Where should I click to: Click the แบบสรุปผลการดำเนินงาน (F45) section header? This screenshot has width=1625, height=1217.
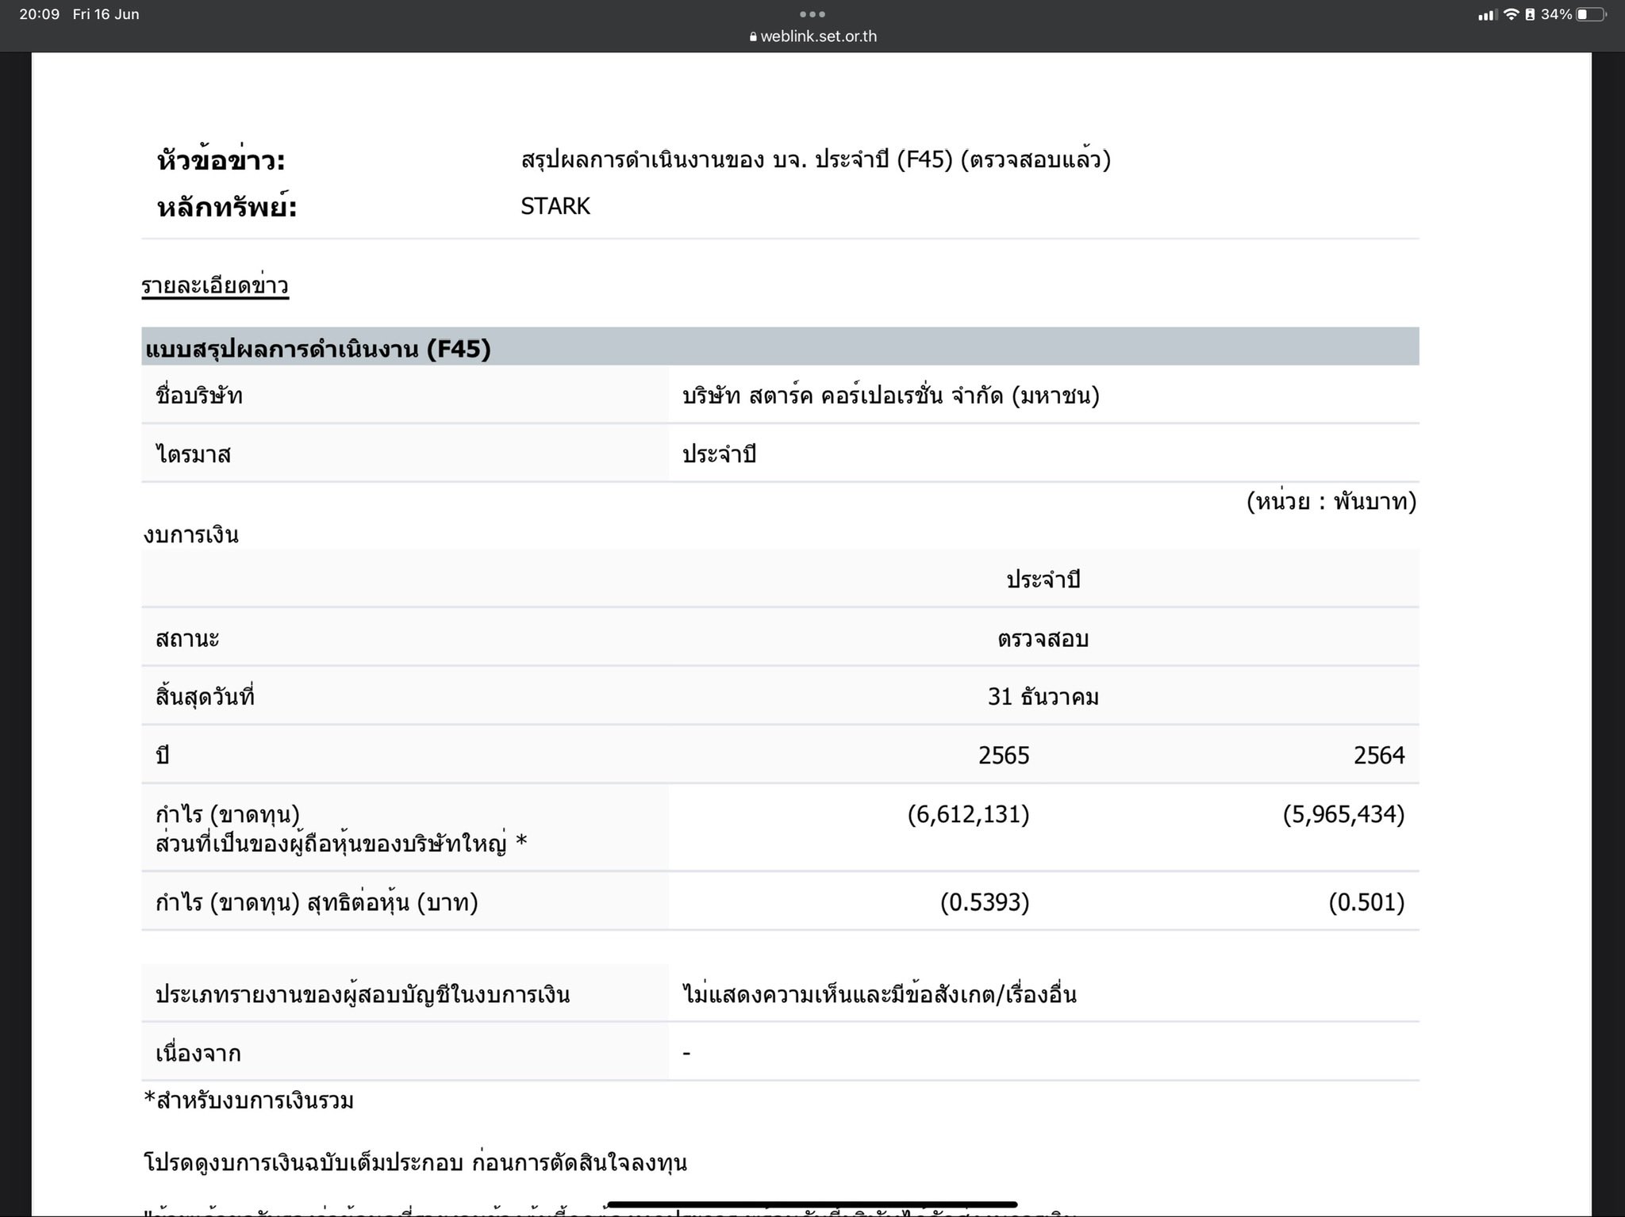[x=318, y=348]
